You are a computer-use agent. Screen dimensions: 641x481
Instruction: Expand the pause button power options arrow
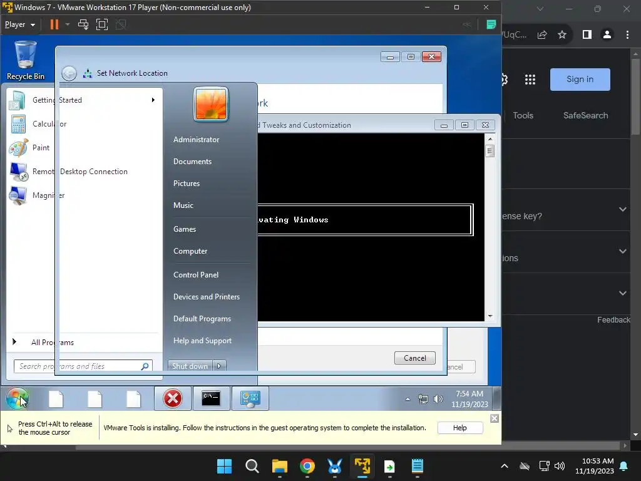point(68,24)
